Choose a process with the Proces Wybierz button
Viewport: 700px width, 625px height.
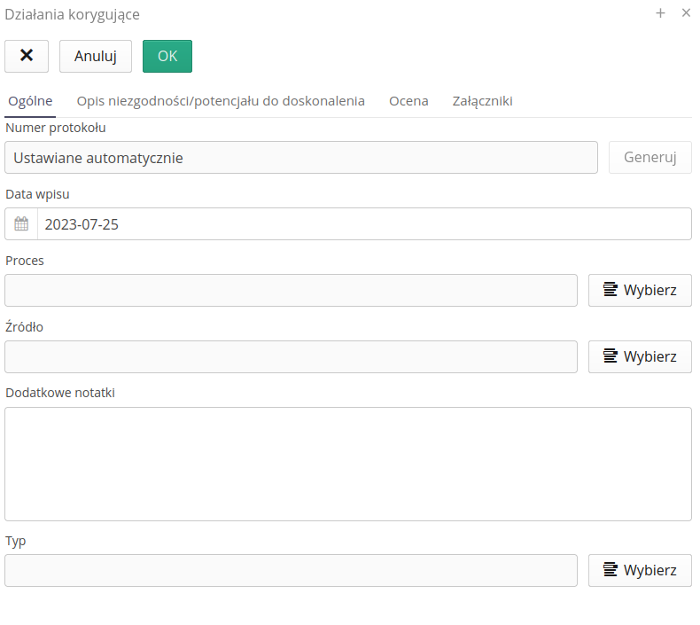tap(640, 290)
